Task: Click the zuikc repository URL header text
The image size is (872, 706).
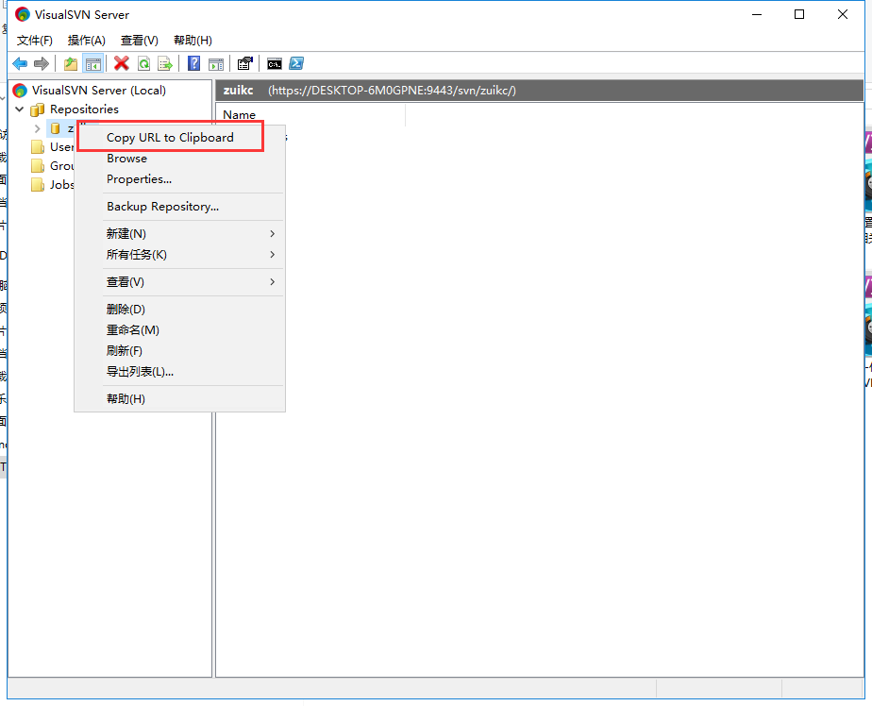Action: tap(392, 90)
